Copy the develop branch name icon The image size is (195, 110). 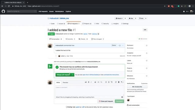[98, 34]
